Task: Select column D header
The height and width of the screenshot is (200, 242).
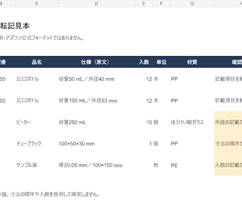Action: pos(96,3)
